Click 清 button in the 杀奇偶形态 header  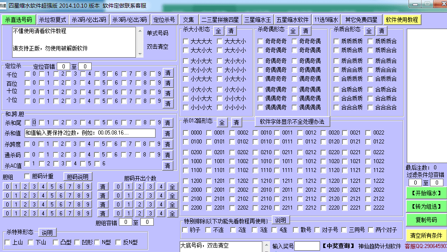(305, 31)
